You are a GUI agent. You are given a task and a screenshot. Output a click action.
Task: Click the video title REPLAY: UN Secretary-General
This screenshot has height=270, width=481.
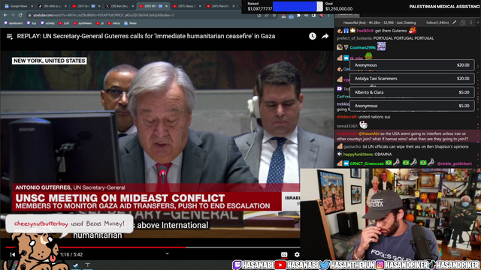coord(146,36)
